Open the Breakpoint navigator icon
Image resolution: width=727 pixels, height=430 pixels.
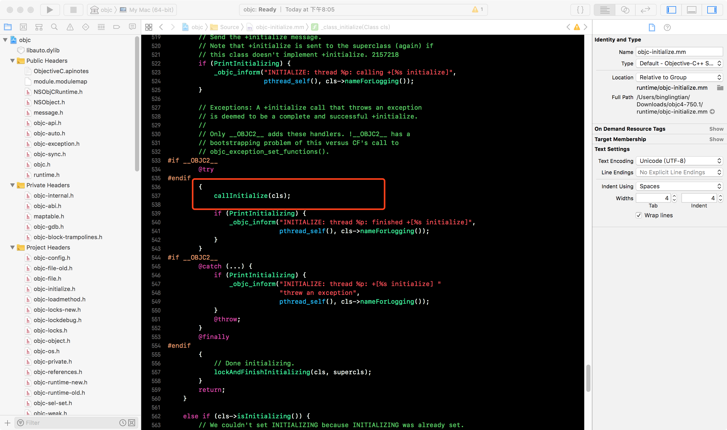tap(117, 27)
